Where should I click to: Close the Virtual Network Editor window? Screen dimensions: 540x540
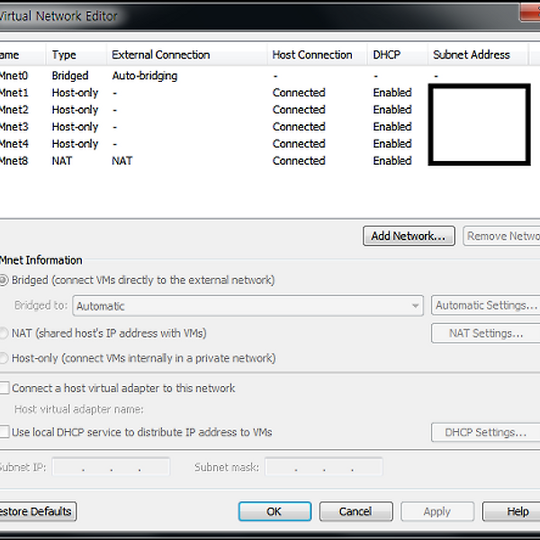click(529, 13)
